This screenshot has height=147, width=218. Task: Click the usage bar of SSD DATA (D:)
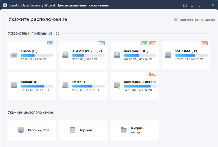[191, 55]
